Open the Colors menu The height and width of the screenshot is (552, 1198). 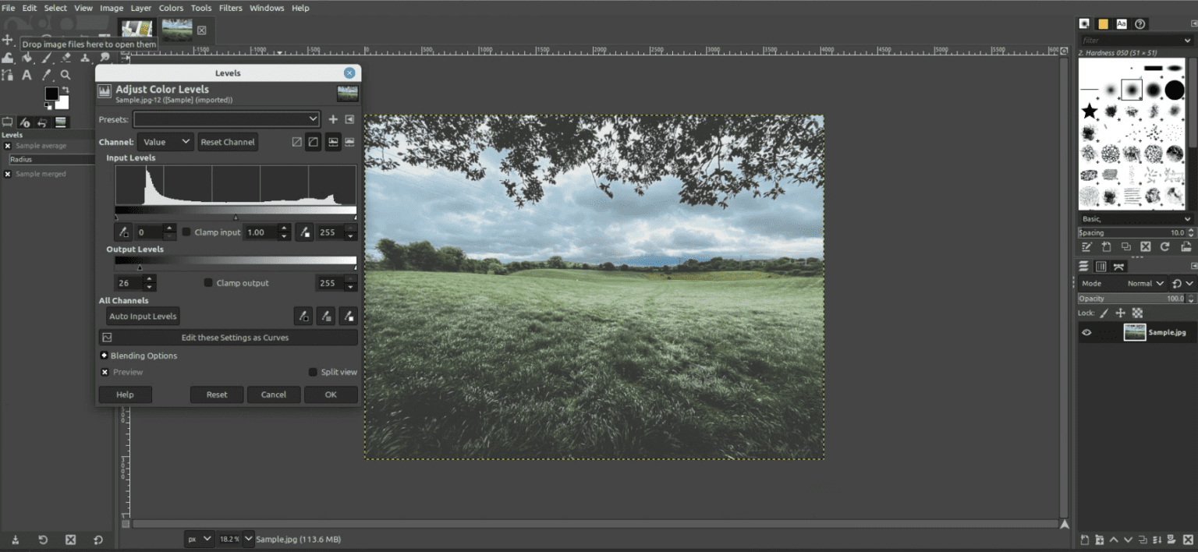tap(170, 8)
